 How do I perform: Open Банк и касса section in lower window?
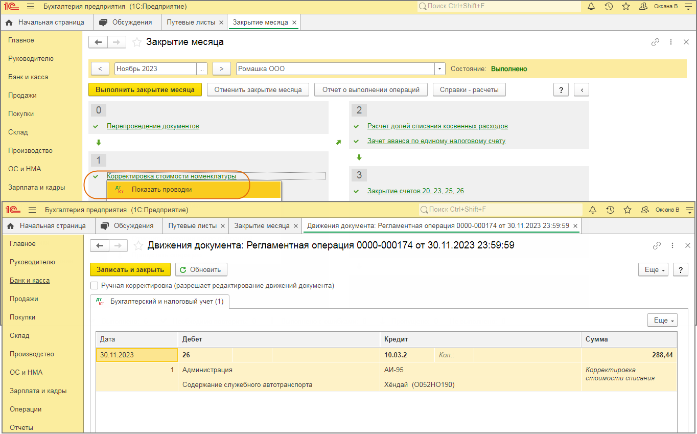(30, 280)
